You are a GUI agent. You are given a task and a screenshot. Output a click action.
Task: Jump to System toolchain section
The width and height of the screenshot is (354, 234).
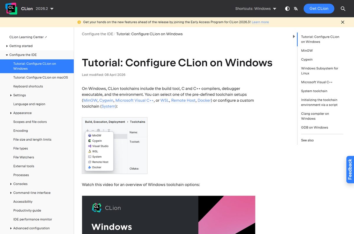[314, 91]
